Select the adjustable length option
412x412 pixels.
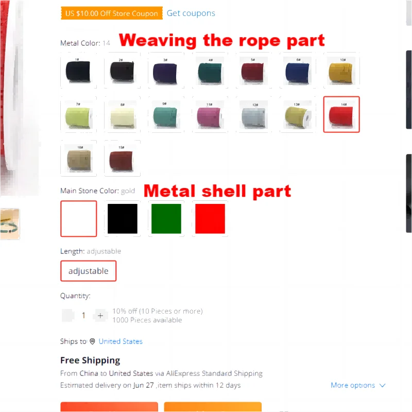click(88, 271)
